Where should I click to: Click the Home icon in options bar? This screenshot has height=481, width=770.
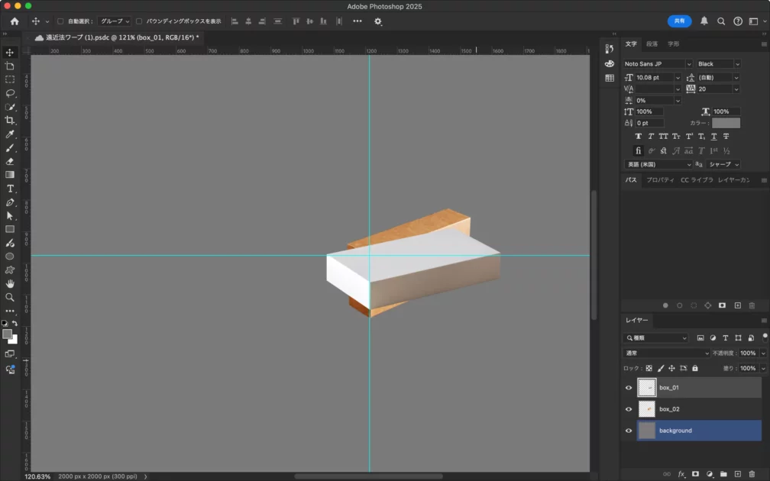pos(15,21)
